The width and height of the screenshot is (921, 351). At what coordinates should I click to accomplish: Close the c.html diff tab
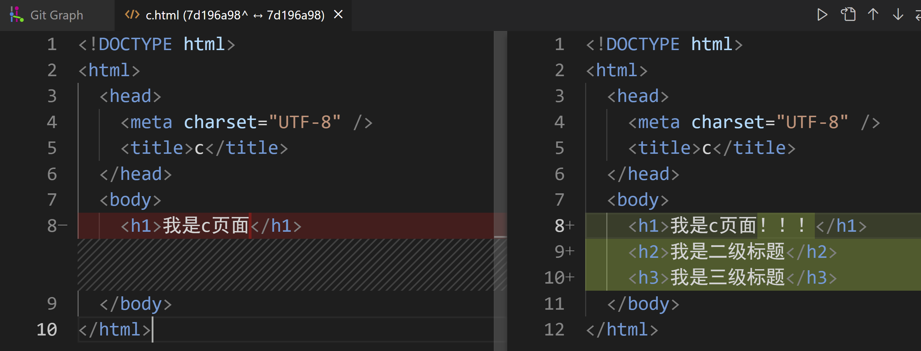coord(338,15)
